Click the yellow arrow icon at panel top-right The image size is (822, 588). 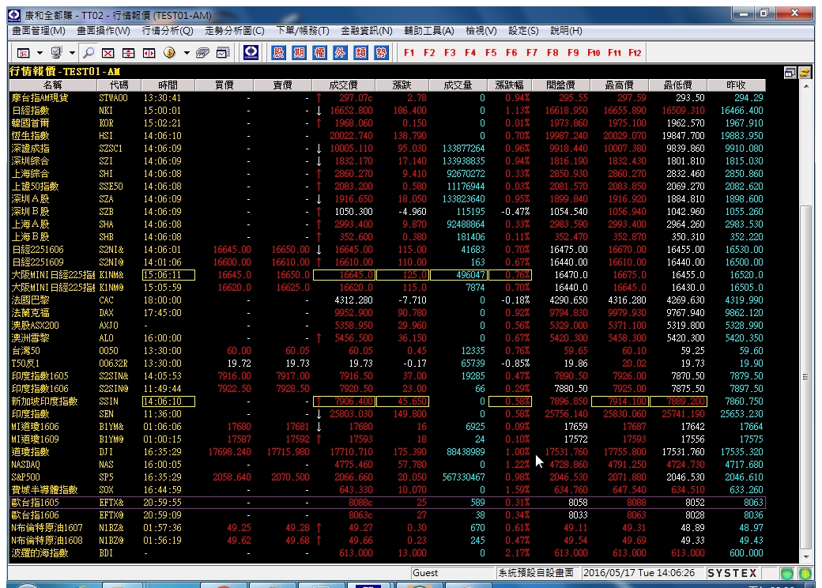click(805, 73)
